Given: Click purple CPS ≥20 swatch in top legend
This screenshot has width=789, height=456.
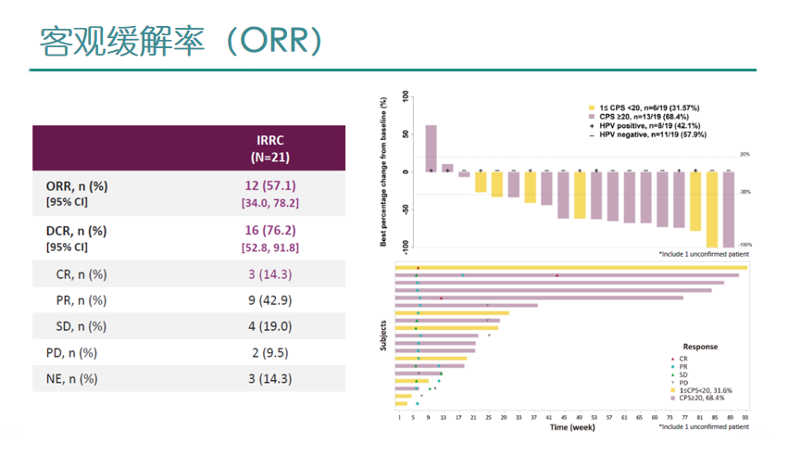Looking at the screenshot, I should (591, 117).
